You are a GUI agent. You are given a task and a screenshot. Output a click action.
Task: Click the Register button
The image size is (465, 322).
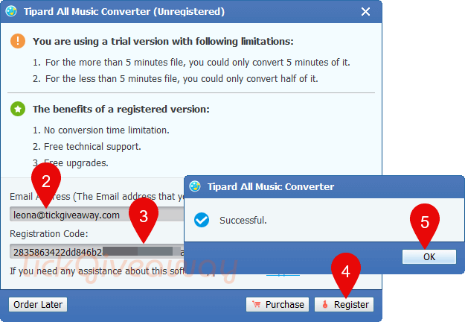coord(344,304)
